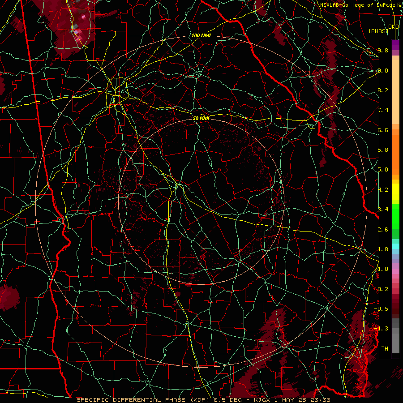The image size is (403, 403).
Task: Click the "50 NMI" range ring label
Action: (201, 118)
